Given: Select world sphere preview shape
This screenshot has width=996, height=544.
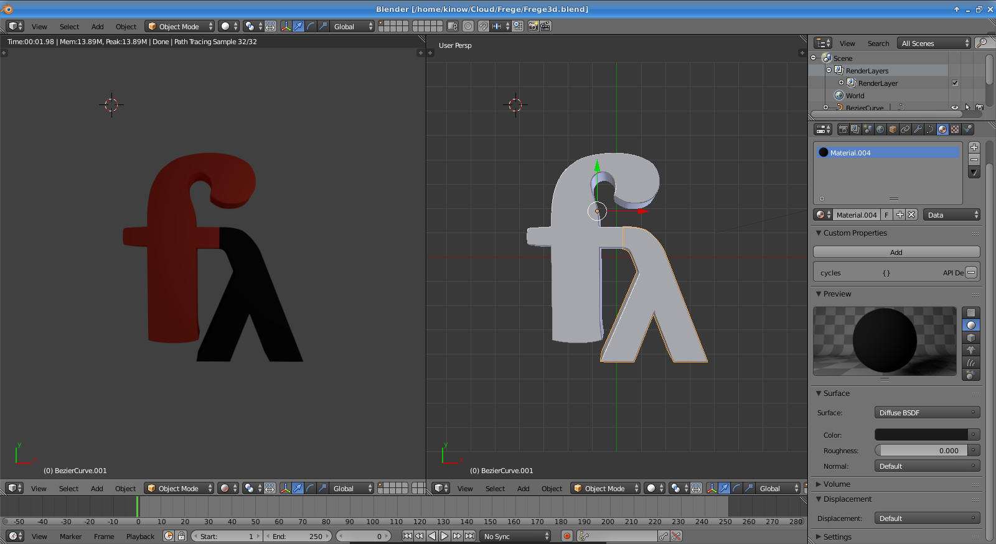Looking at the screenshot, I should point(971,375).
